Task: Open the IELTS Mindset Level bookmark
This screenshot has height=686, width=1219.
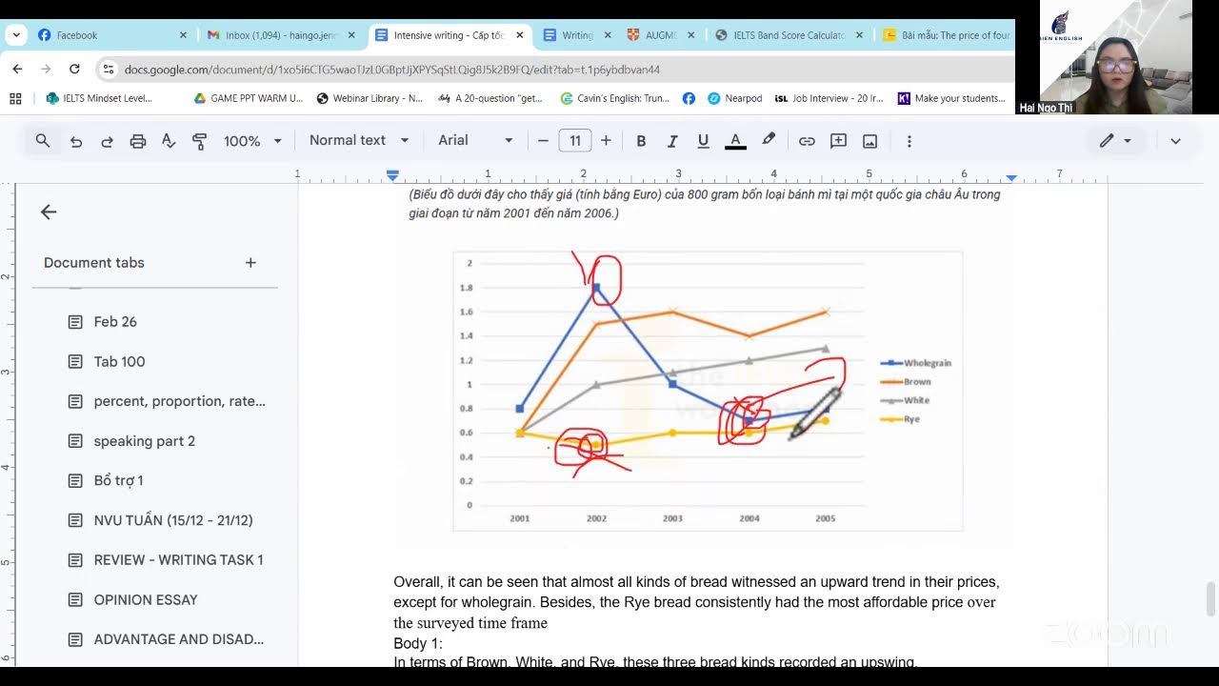Action: click(x=99, y=98)
